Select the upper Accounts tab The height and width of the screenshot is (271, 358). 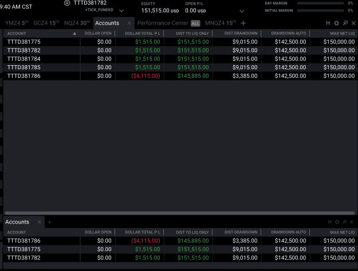[107, 23]
